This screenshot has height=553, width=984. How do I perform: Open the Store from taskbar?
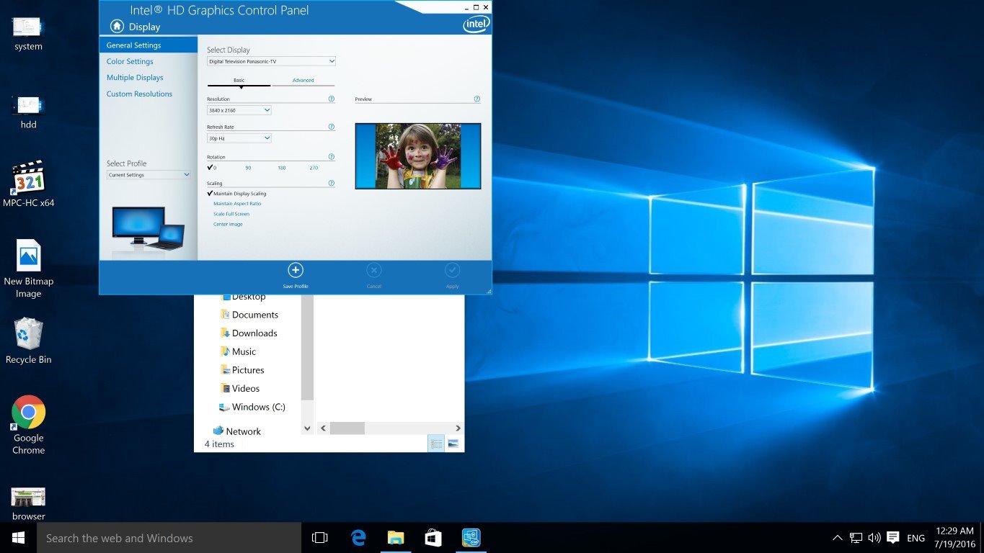[433, 538]
